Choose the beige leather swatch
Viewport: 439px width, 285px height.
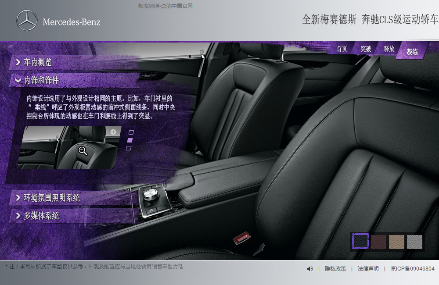[x=396, y=242]
